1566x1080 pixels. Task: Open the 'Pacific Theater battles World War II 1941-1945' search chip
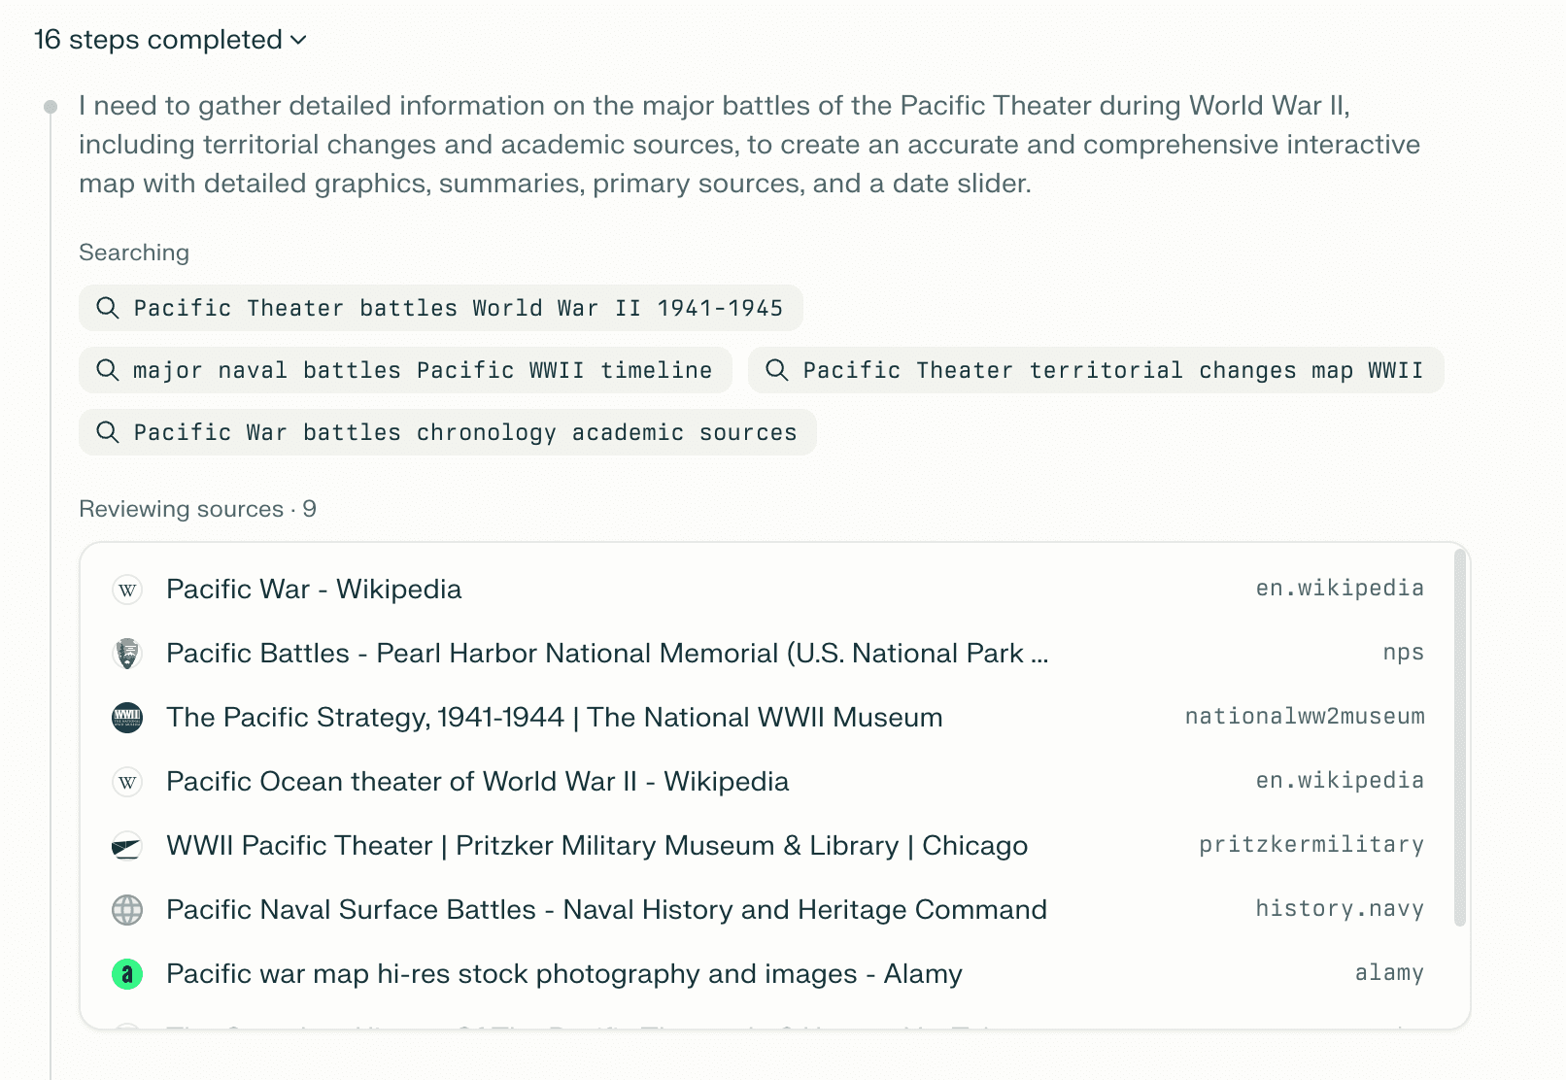(x=441, y=308)
